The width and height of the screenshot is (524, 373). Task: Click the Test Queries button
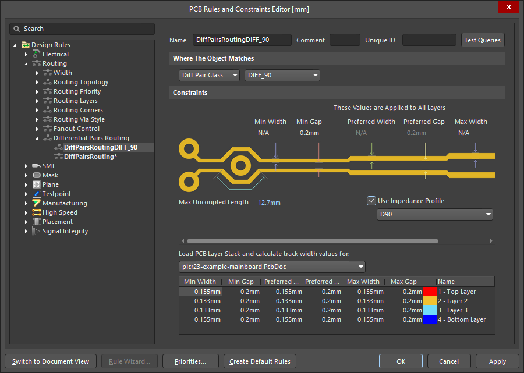coord(483,40)
